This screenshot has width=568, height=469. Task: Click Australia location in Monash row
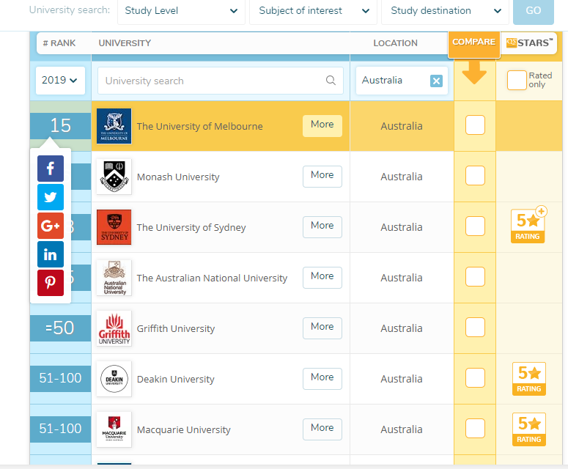[402, 177]
